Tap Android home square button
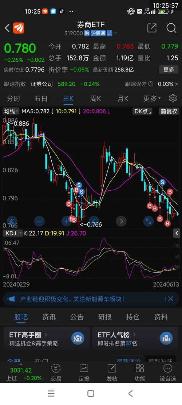182x405 pixels. [x=91, y=394]
